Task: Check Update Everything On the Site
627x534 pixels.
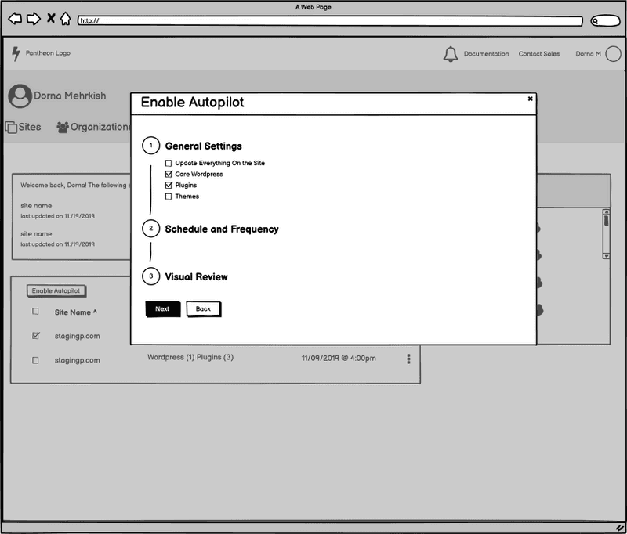Action: (169, 163)
